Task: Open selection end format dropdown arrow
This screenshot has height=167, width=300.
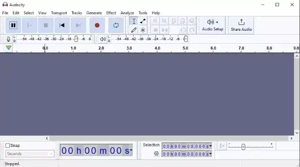Action: (x=210, y=154)
